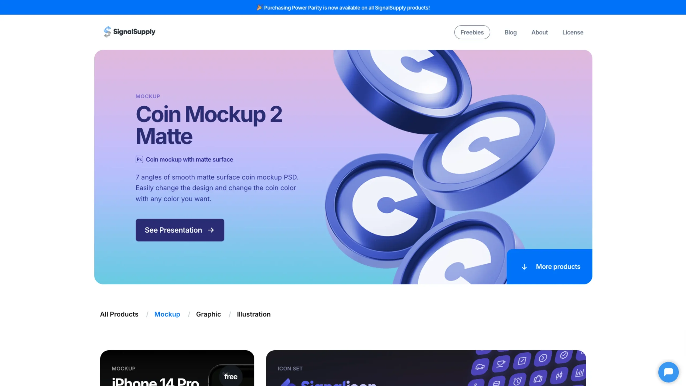The image size is (686, 386).
Task: Click the party emoji in announcement banner
Action: [259, 8]
